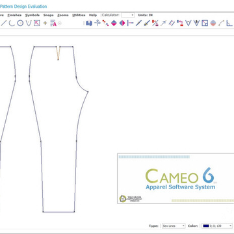Click the blue square with corner notch icon
Image resolution: width=234 pixels, height=234 pixels.
[x=205, y=23]
